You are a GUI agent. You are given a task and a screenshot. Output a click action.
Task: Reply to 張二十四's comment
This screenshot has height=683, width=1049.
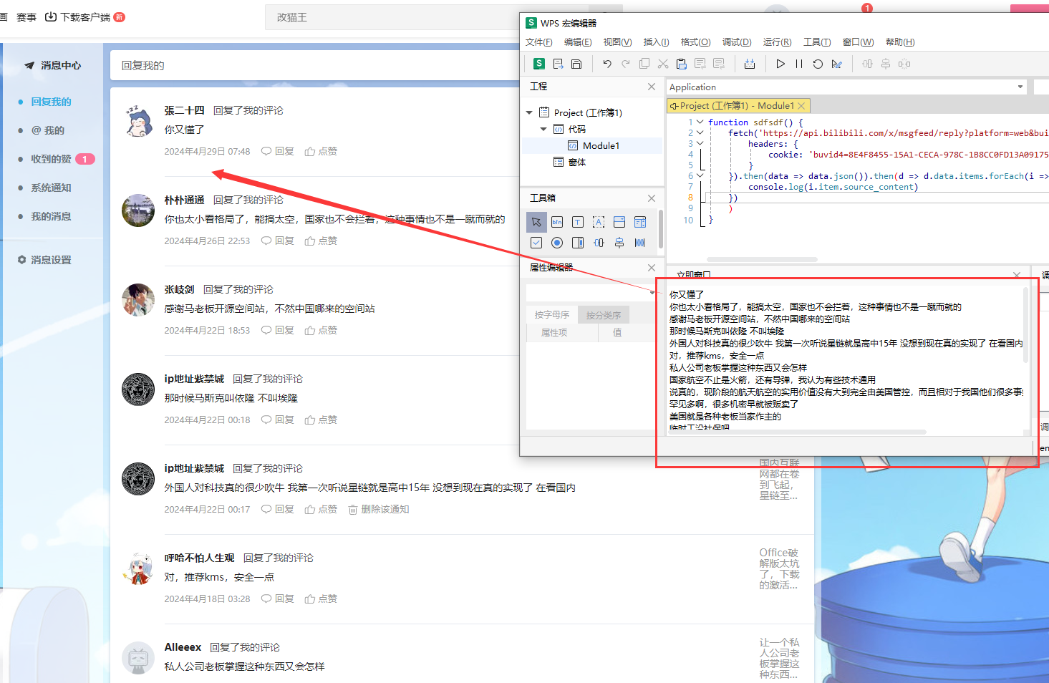coord(278,151)
